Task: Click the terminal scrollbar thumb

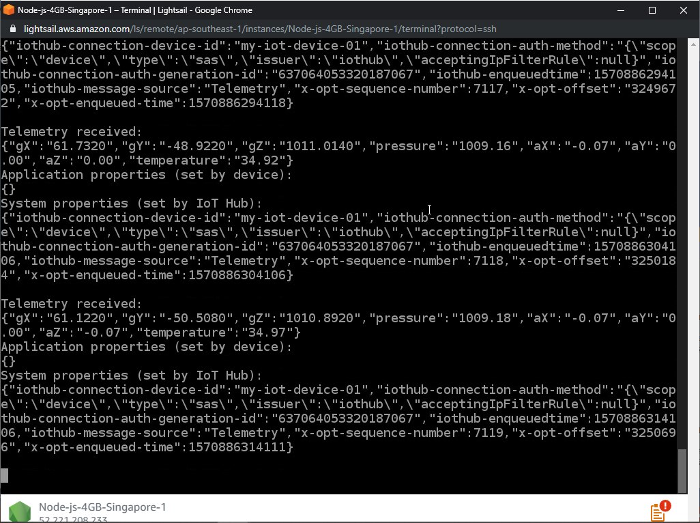Action: click(x=682, y=470)
